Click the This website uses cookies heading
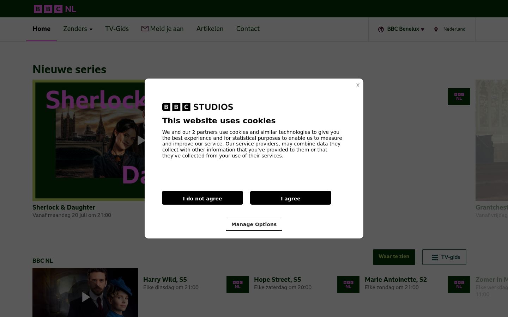508x317 pixels. (x=219, y=121)
